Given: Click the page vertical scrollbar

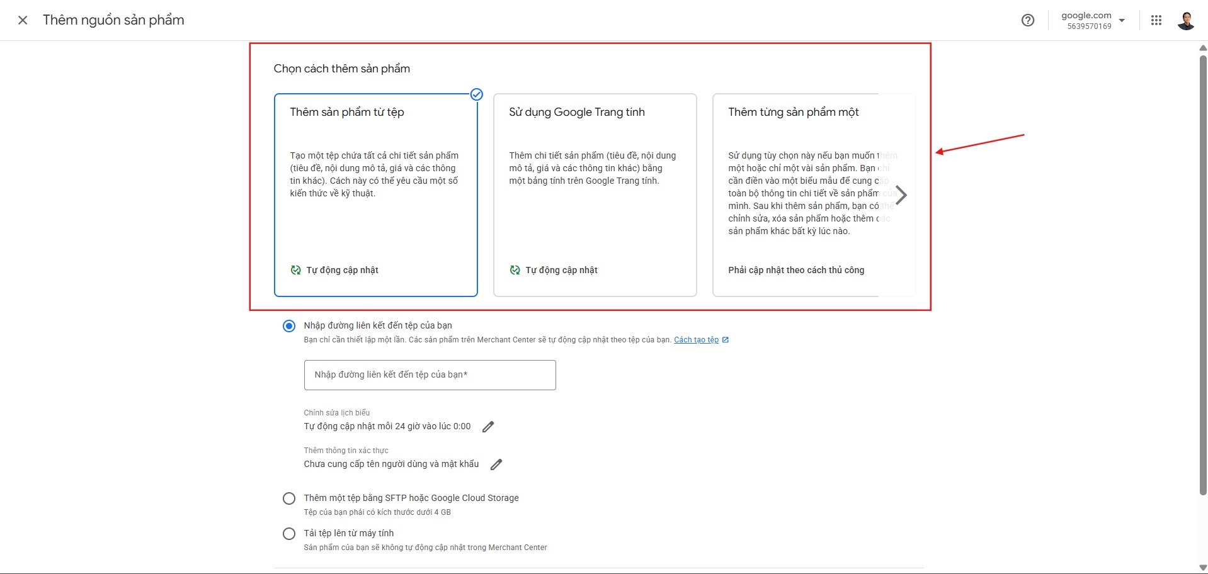Looking at the screenshot, I should pos(1203,275).
